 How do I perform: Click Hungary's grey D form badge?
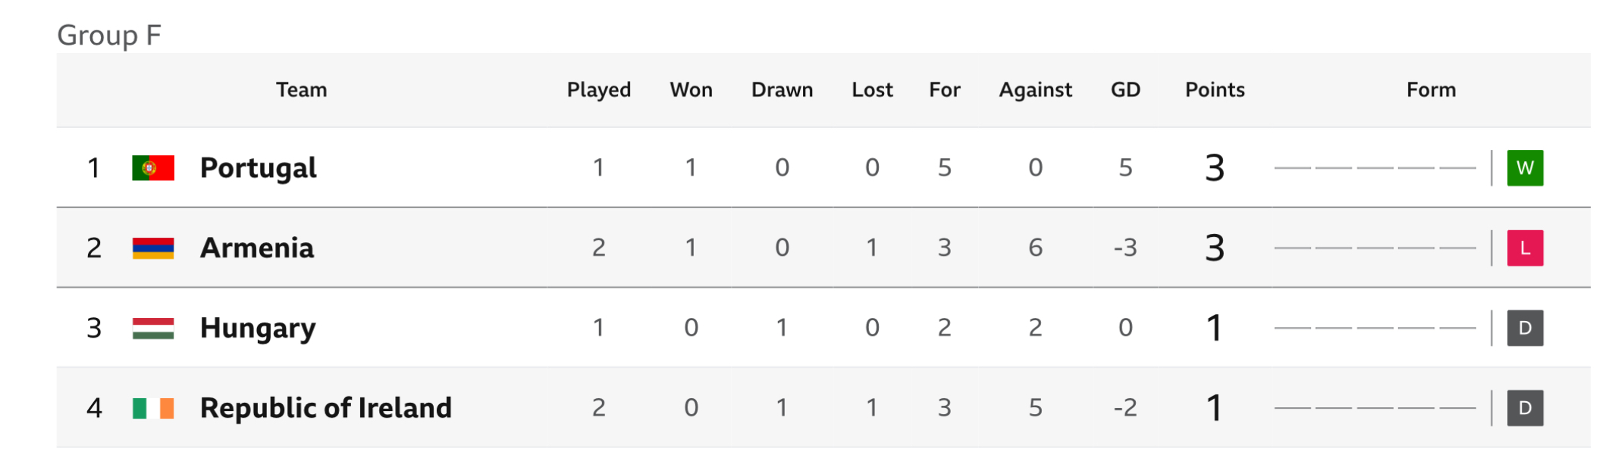tap(1525, 329)
